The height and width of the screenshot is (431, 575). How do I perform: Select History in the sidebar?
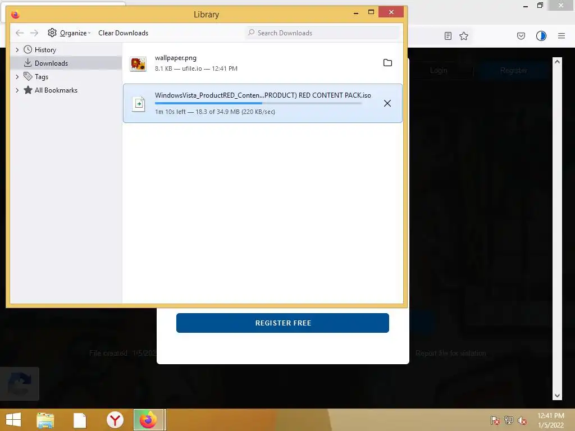click(x=45, y=49)
